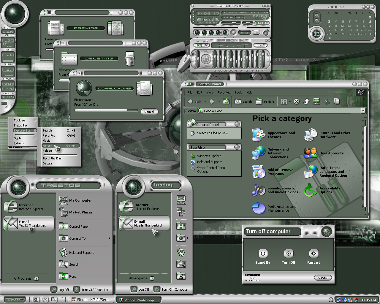Click the Winamp seek bar handle
This screenshot has height=304, width=380.
click(x=243, y=27)
